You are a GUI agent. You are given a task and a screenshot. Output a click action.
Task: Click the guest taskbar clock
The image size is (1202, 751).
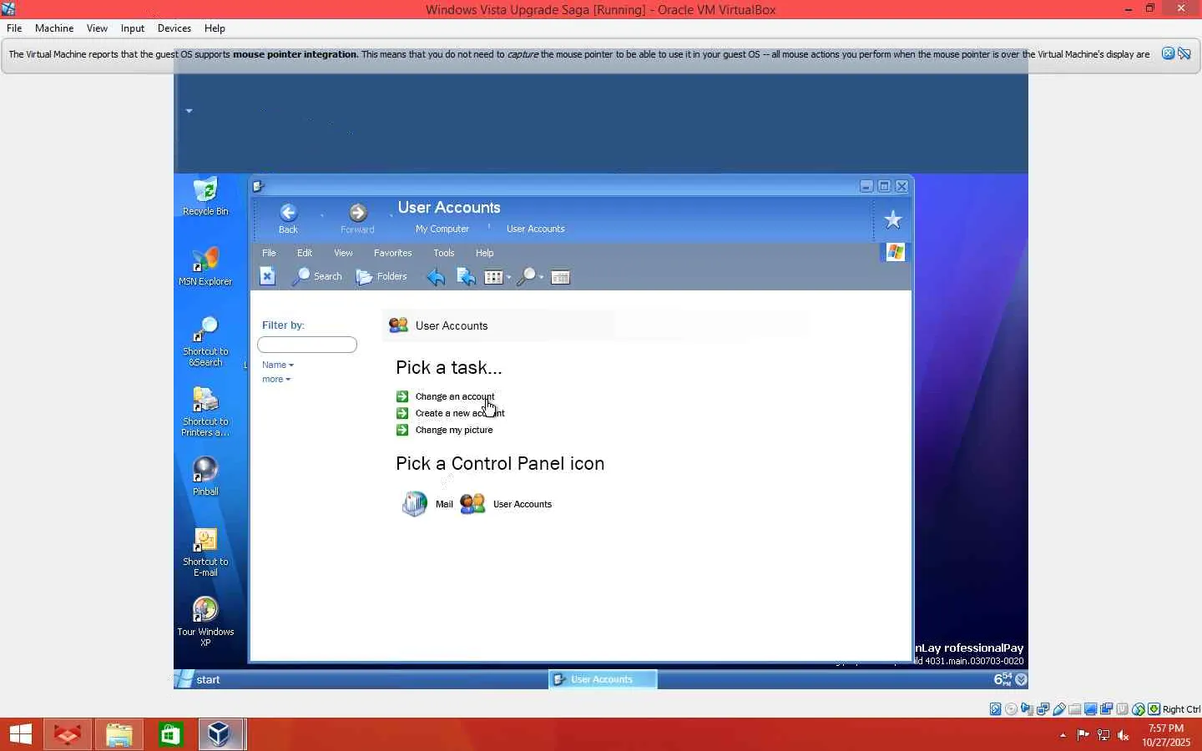coord(1003,679)
